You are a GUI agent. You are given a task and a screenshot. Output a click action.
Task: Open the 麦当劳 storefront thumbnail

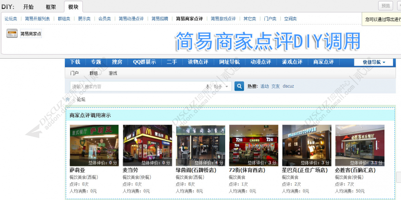[x=147, y=145]
